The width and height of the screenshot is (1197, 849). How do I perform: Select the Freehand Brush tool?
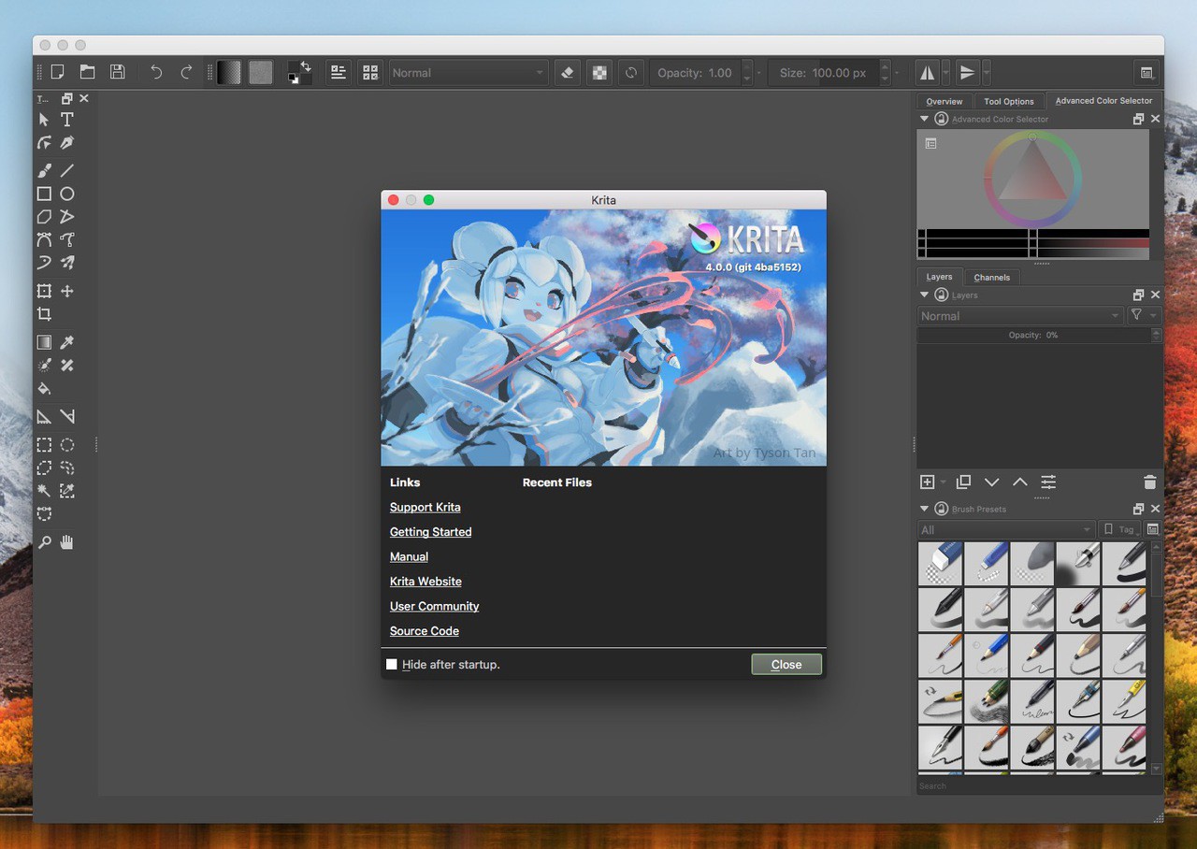pyautogui.click(x=44, y=170)
